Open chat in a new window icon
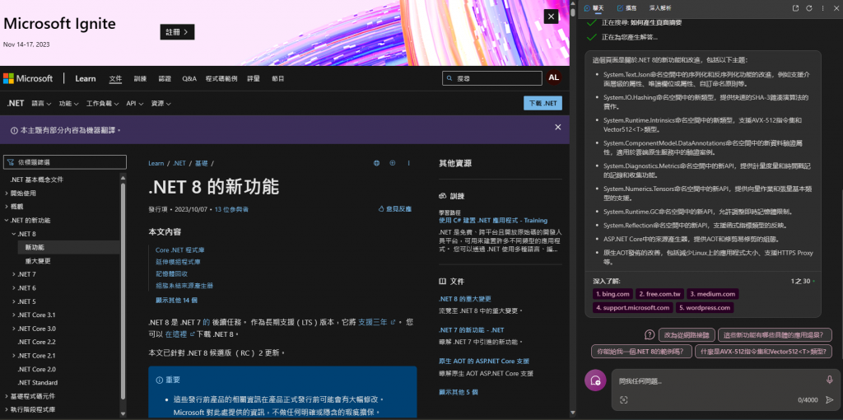The image size is (843, 420). 796,8
